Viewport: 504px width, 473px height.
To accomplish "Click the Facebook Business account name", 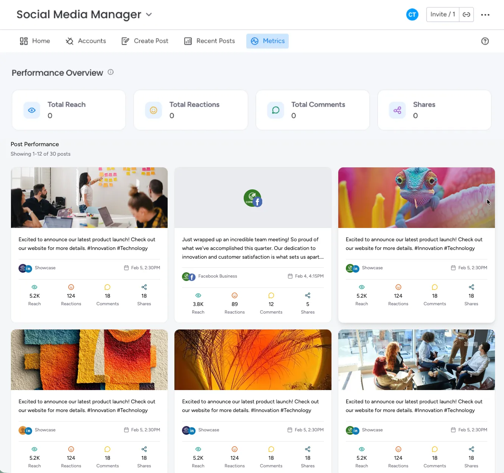I will 218,276.
